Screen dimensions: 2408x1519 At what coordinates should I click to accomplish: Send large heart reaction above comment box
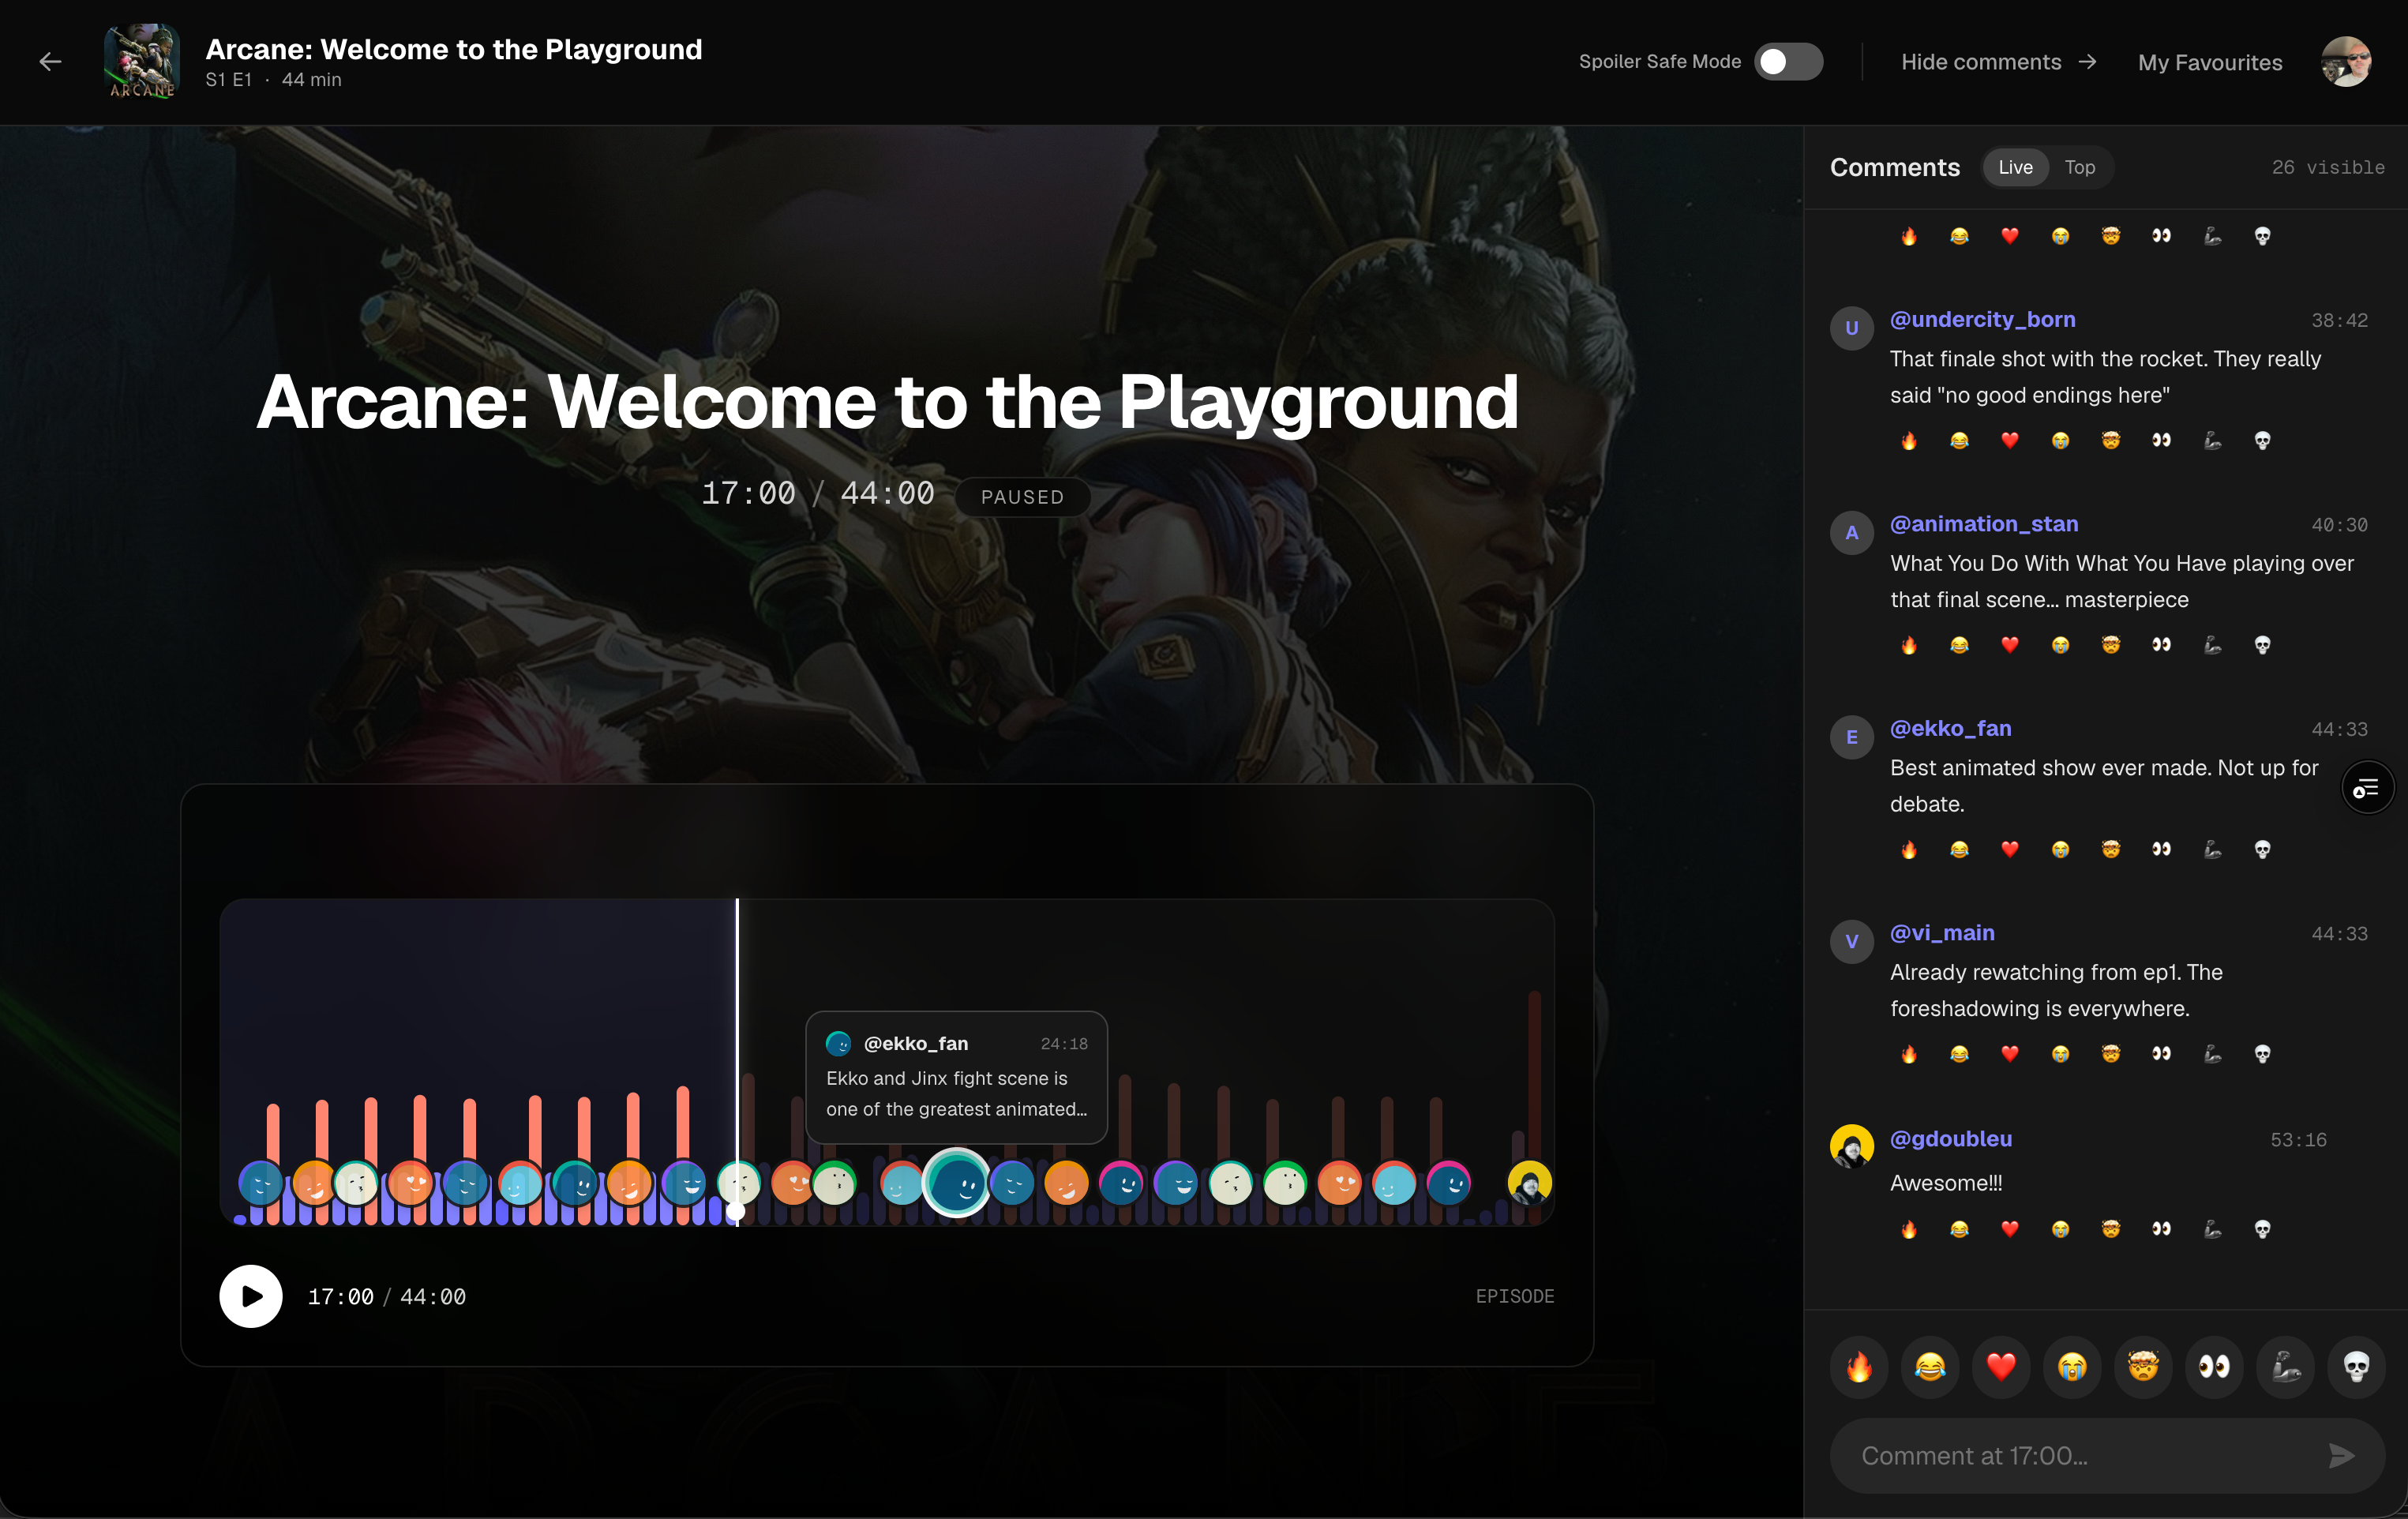pyautogui.click(x=2001, y=1367)
